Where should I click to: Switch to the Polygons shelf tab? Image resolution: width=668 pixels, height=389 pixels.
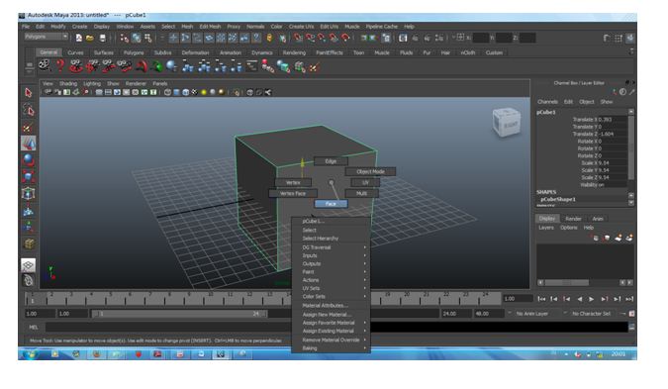click(134, 52)
